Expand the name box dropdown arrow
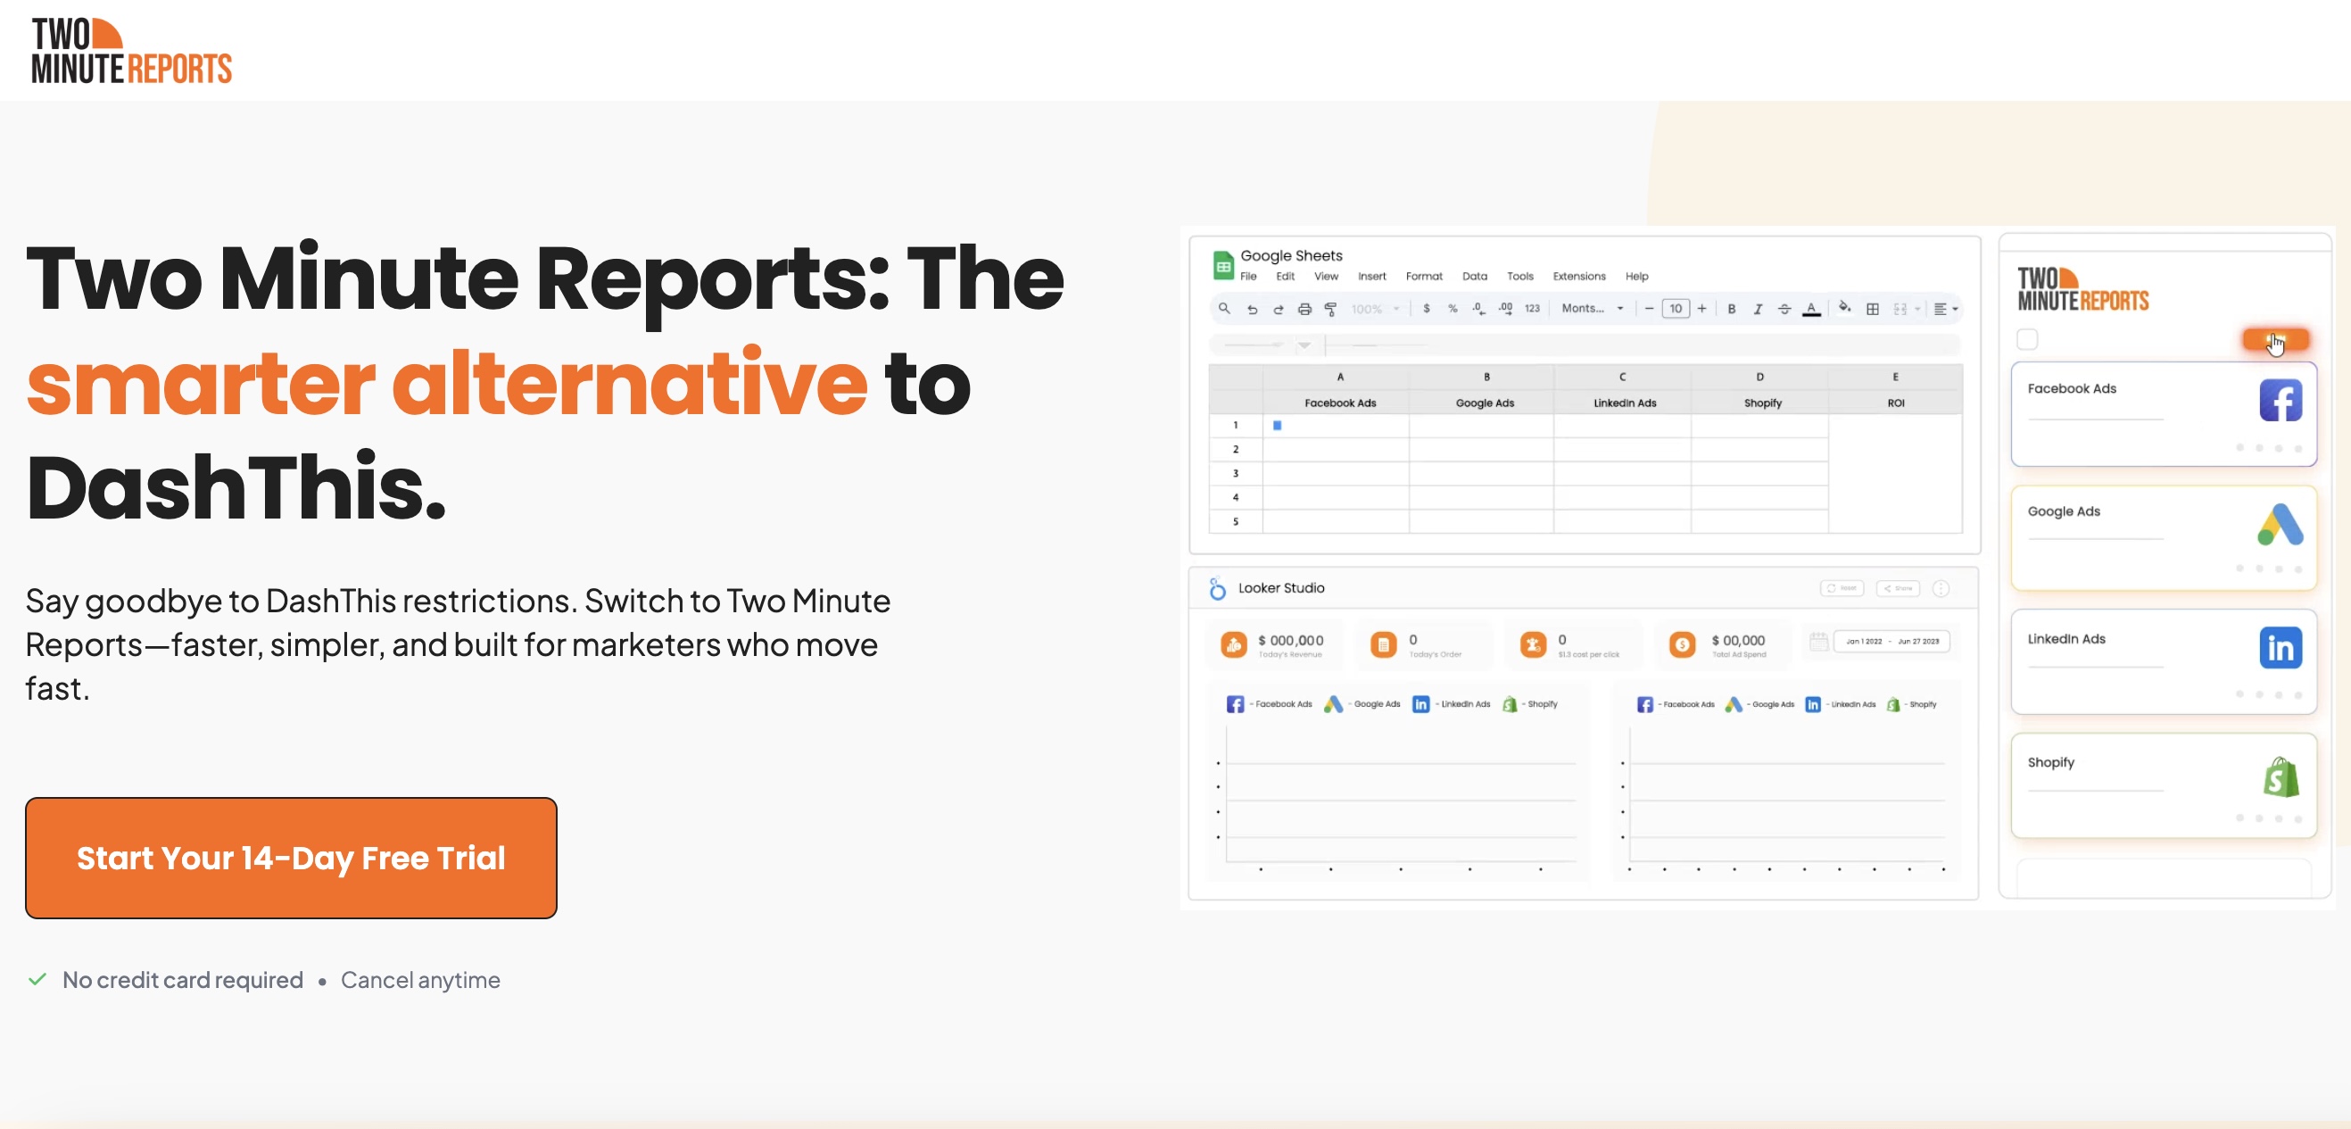The image size is (2351, 1129). pos(1304,345)
